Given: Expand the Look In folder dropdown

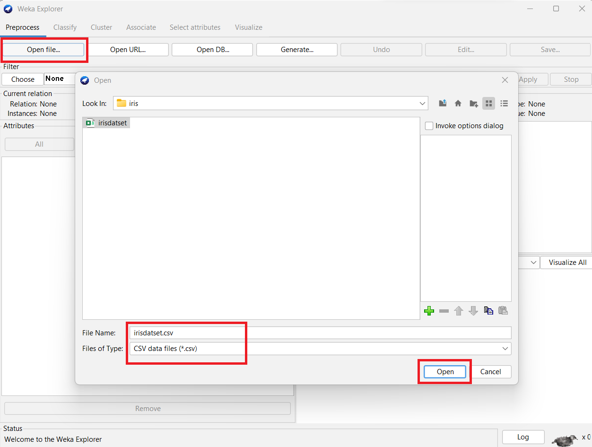Looking at the screenshot, I should coord(422,103).
